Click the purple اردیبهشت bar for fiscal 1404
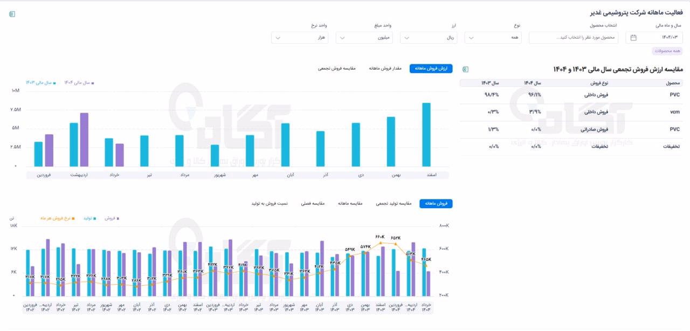 [x=84, y=140]
